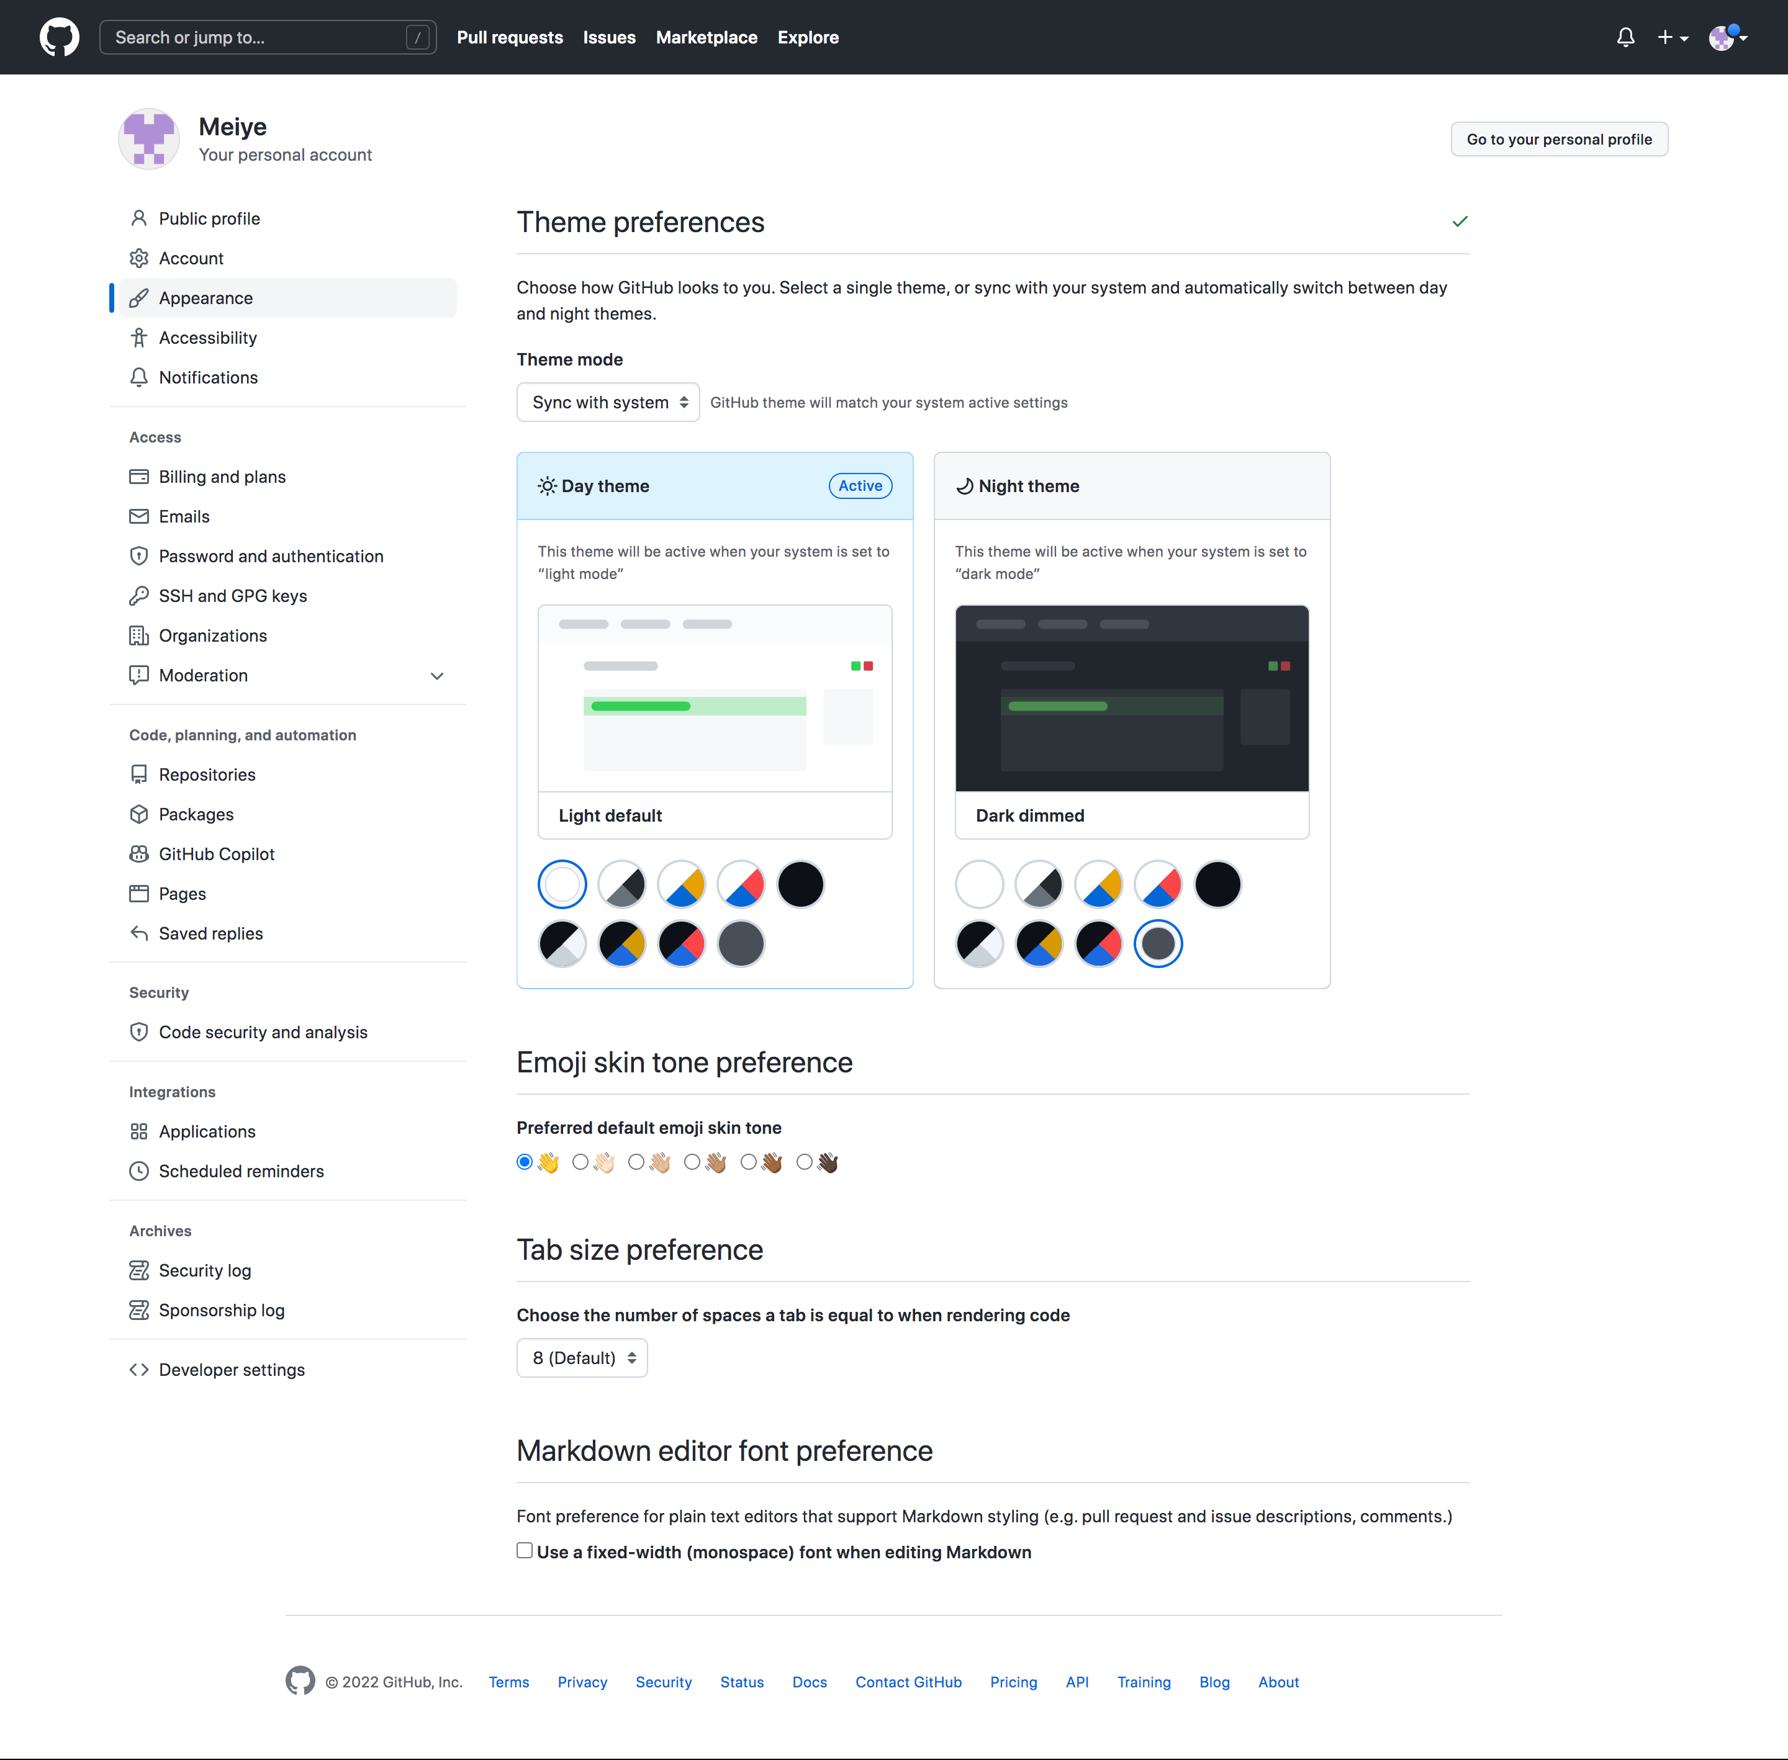Viewport: 1788px width, 1760px height.
Task: Open the notifications bell icon
Action: click(x=1625, y=37)
